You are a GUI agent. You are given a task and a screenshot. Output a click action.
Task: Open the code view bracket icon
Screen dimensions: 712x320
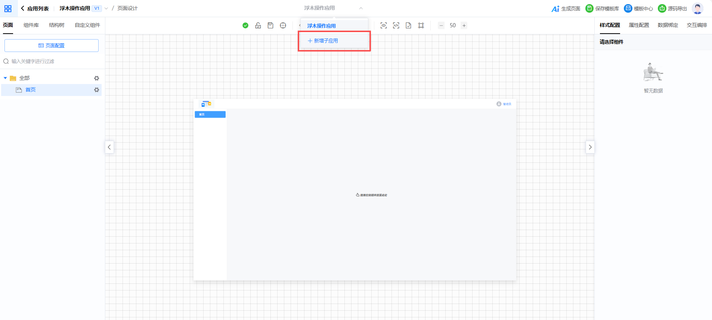(396, 25)
